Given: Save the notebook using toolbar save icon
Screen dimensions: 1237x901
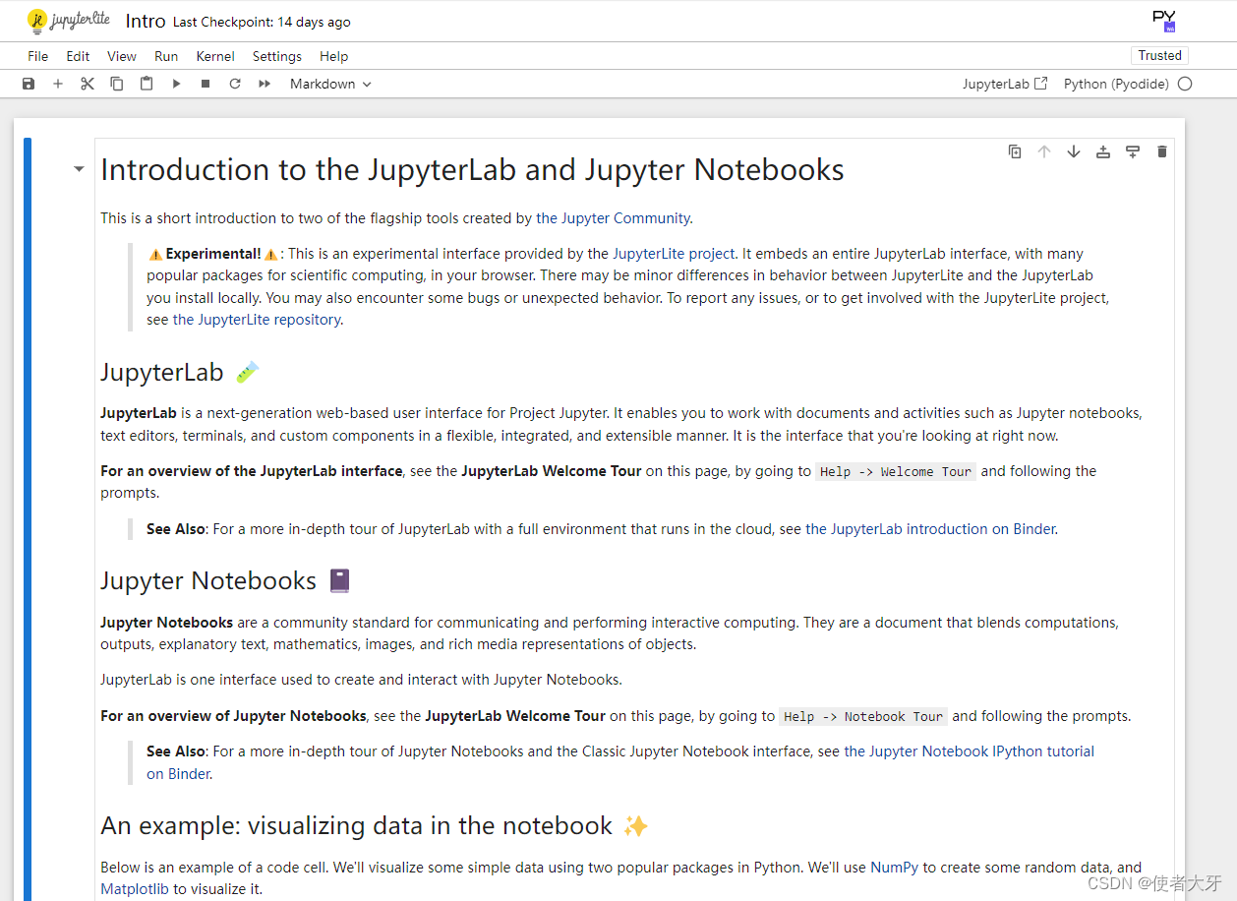Looking at the screenshot, I should (28, 84).
